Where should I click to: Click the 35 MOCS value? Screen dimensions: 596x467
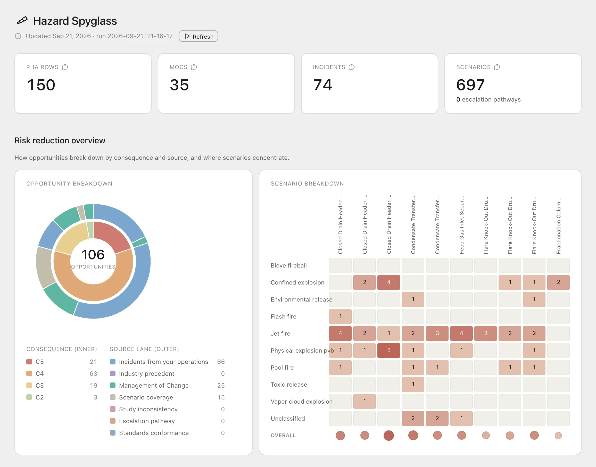[x=179, y=85]
